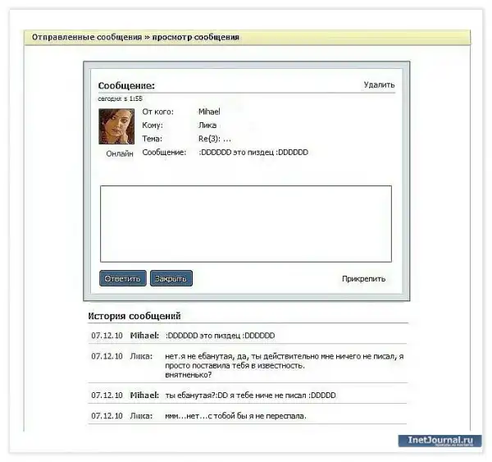Click Лика in the second history row

141,356
